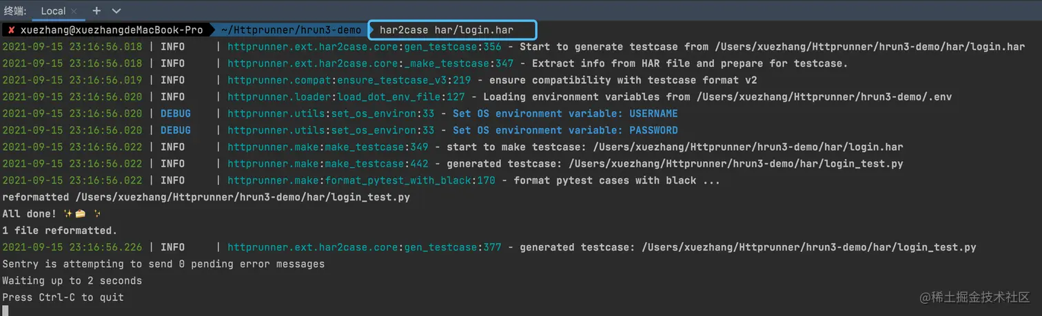Click the terminal cursor block at bottom

click(x=6, y=310)
